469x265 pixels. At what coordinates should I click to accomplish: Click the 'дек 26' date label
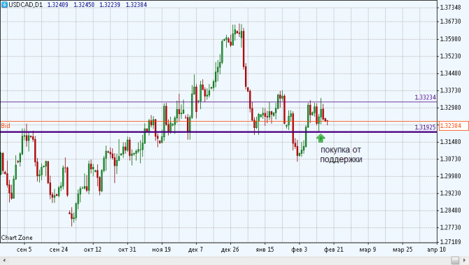tap(230, 250)
